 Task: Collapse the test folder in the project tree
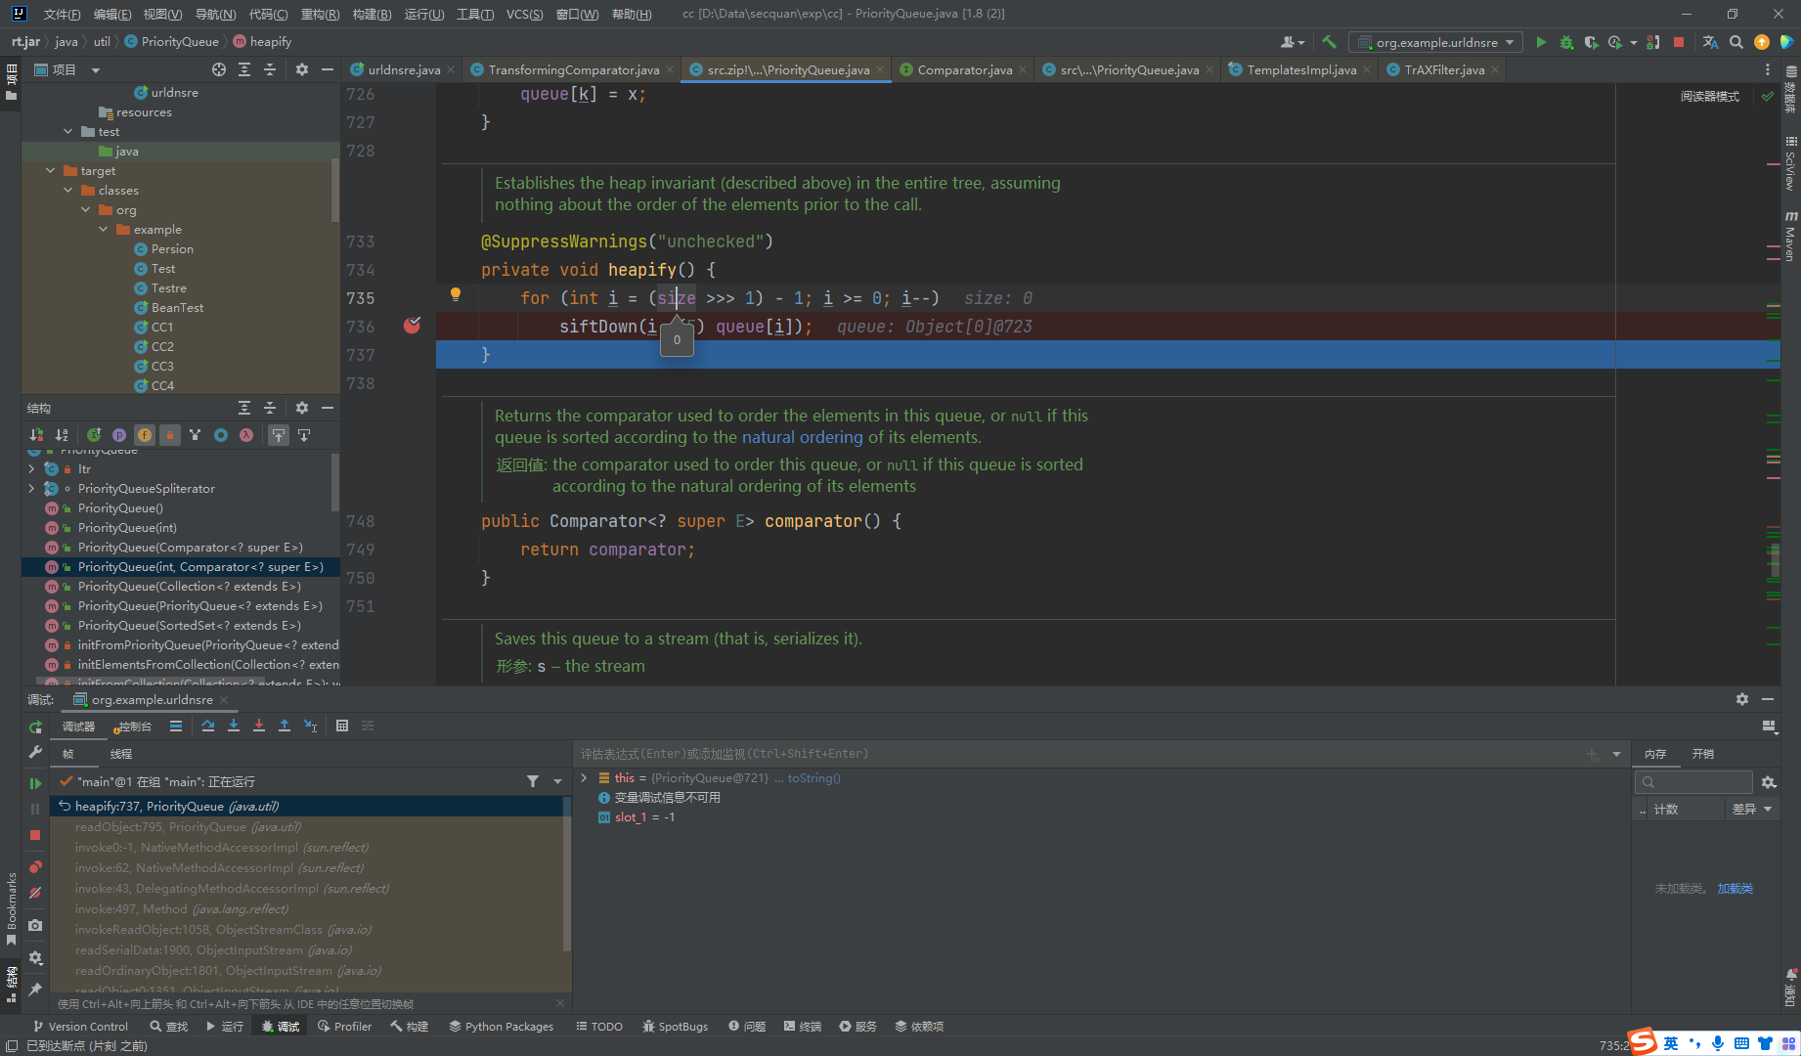pos(67,132)
